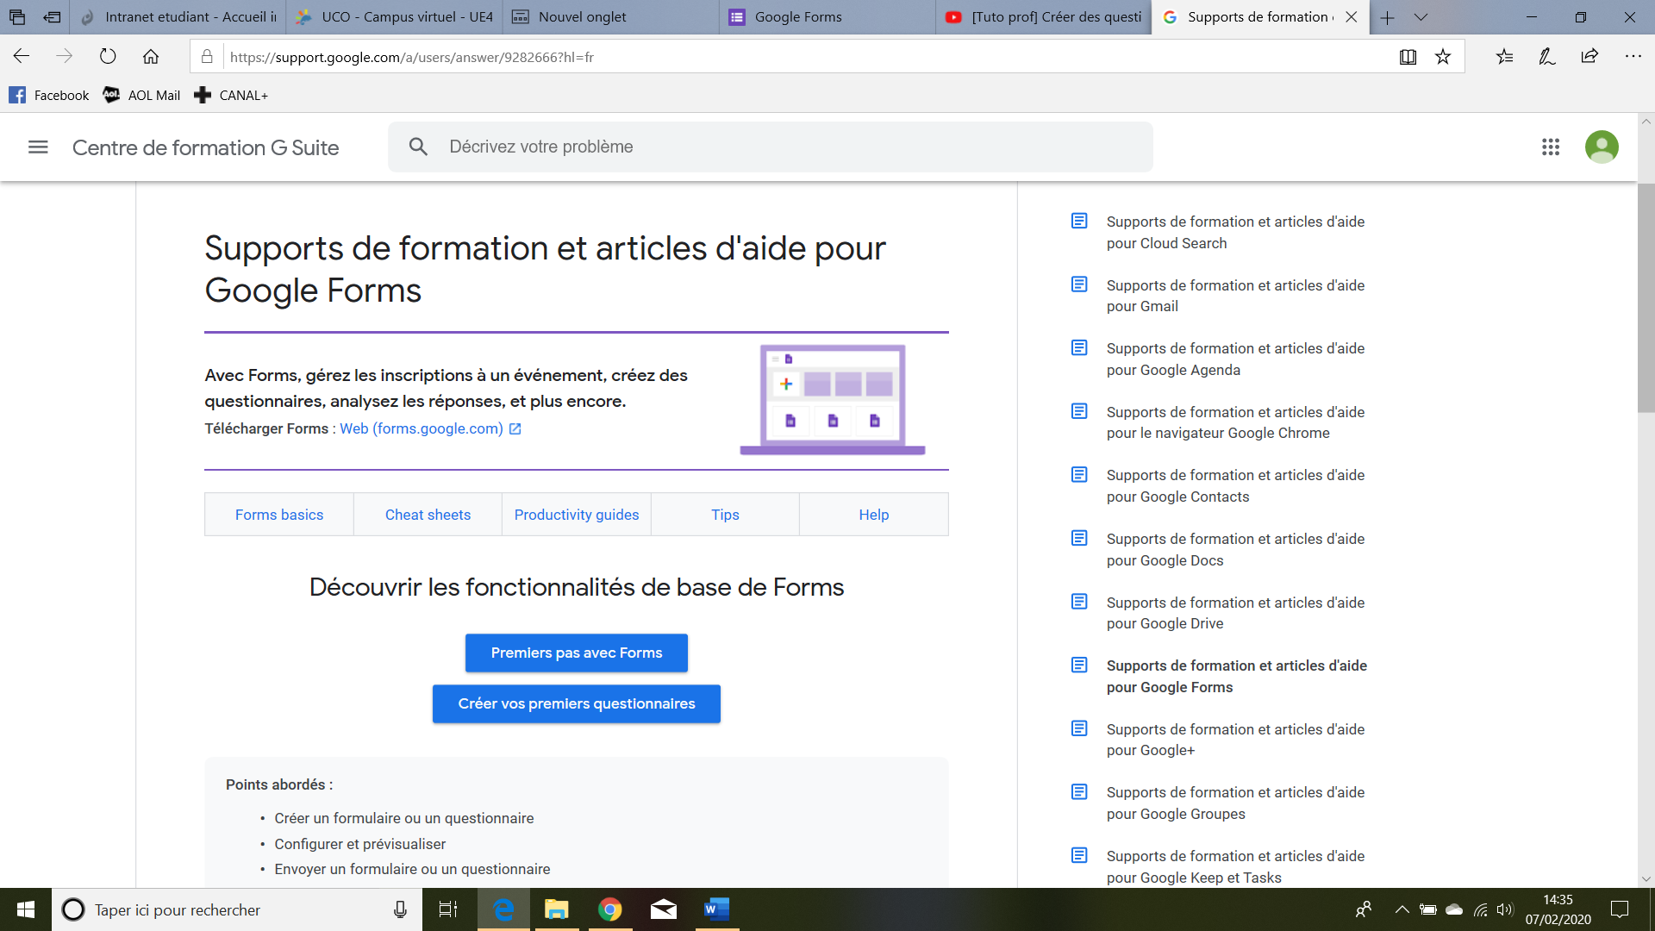Launch Word from the taskbar

click(x=716, y=909)
